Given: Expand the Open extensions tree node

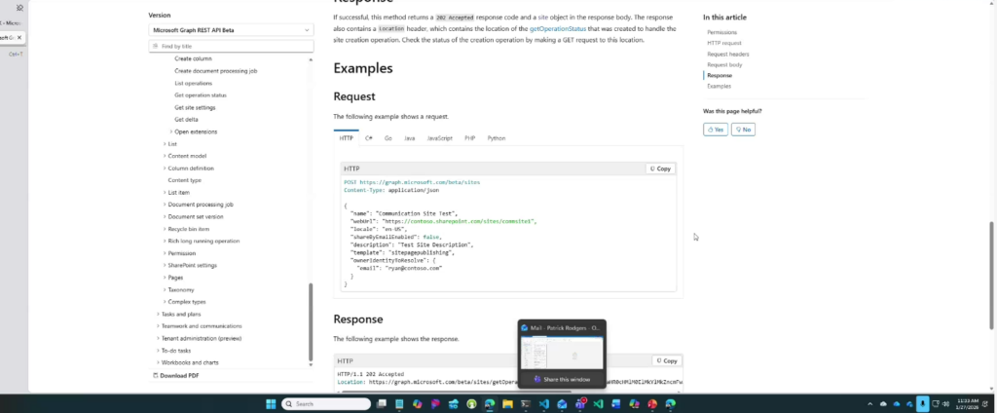Looking at the screenshot, I should (171, 131).
